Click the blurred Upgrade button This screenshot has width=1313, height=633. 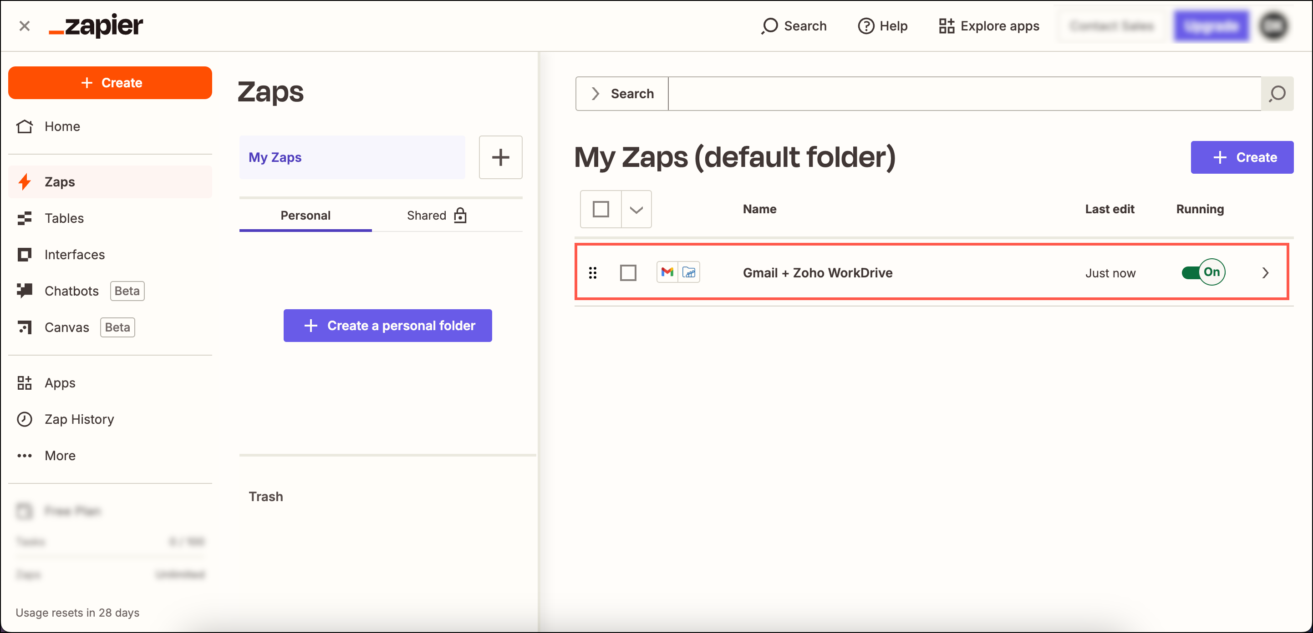[1211, 26]
